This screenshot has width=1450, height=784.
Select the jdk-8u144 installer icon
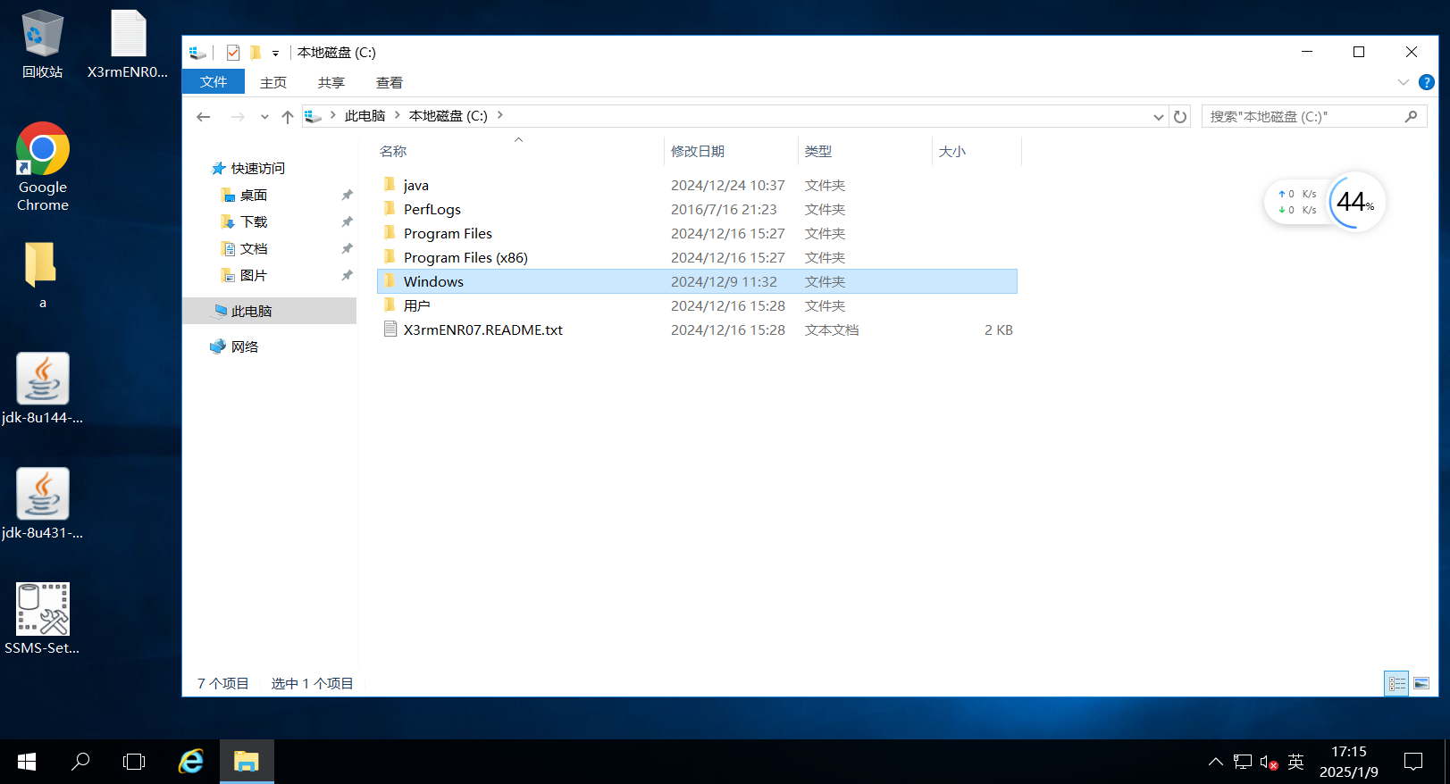pyautogui.click(x=42, y=388)
